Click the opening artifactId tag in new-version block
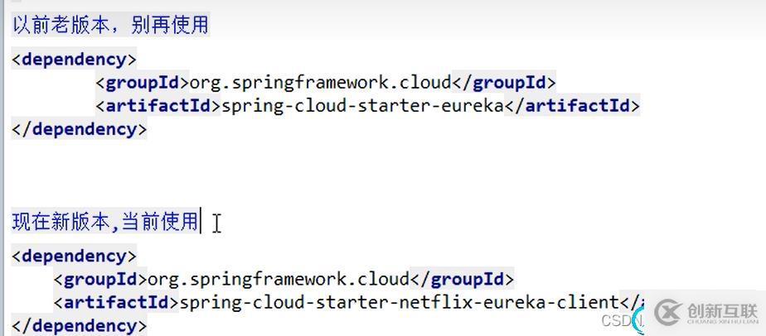 pyautogui.click(x=116, y=302)
